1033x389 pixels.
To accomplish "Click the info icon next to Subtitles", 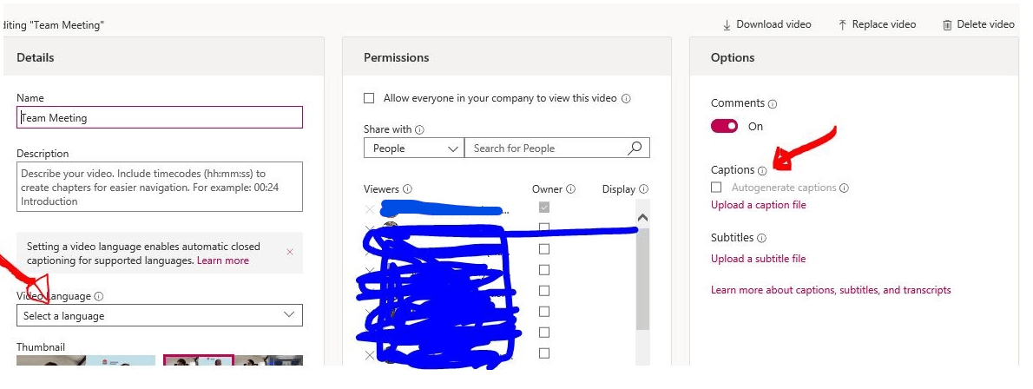I will click(761, 238).
